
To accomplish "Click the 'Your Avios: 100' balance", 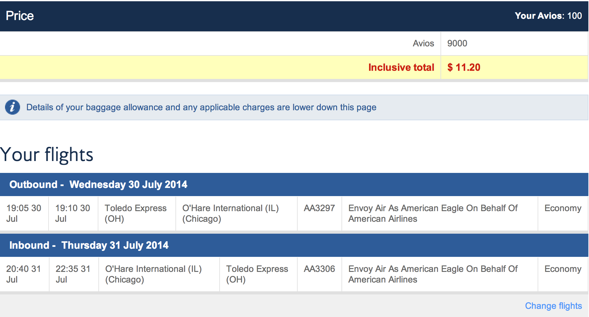I will (548, 16).
